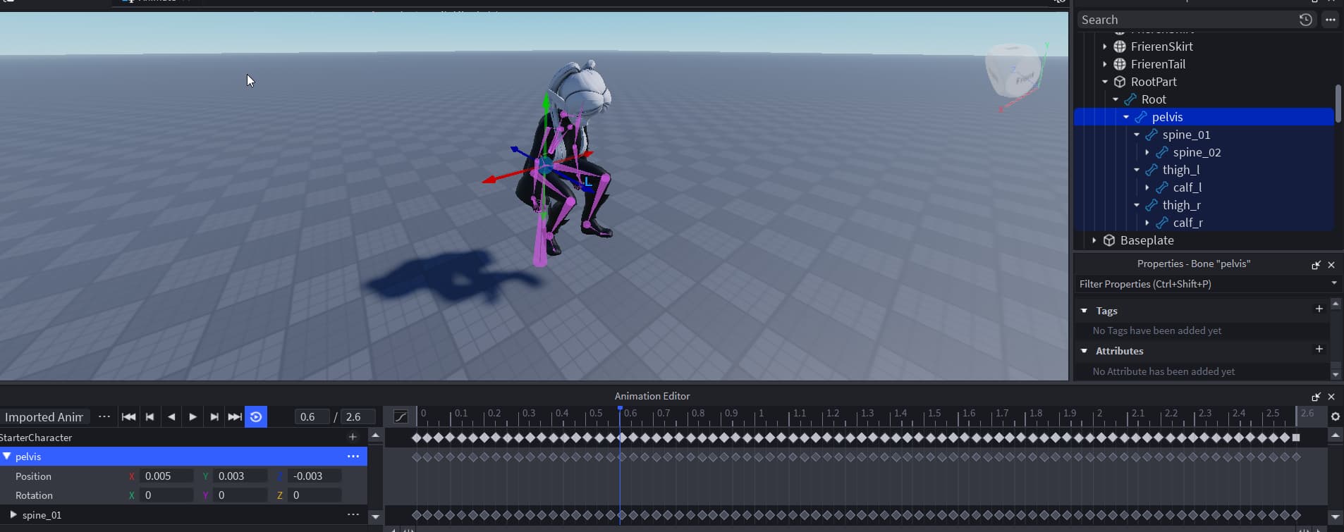Play the animation forward
Screen dimensions: 1344x532
(x=193, y=417)
